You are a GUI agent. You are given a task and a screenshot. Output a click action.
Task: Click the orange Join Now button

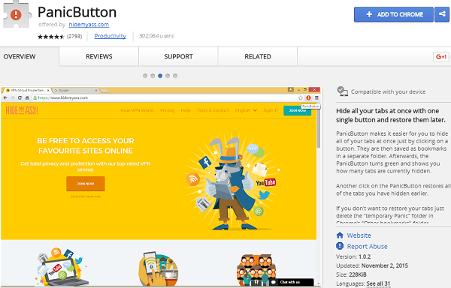point(86,184)
